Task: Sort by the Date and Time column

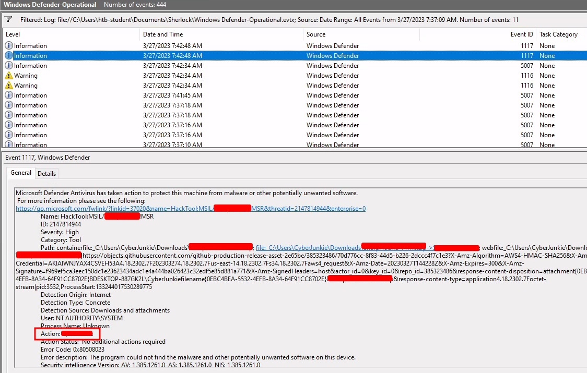Action: 163,34
